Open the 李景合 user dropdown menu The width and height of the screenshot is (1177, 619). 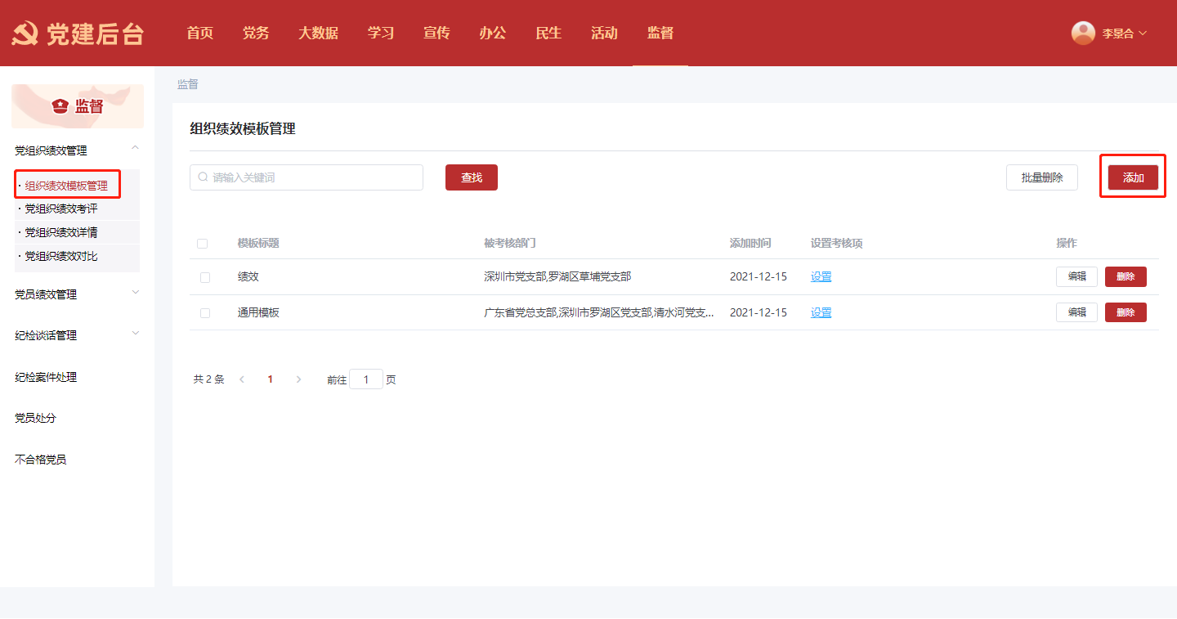coord(1125,34)
